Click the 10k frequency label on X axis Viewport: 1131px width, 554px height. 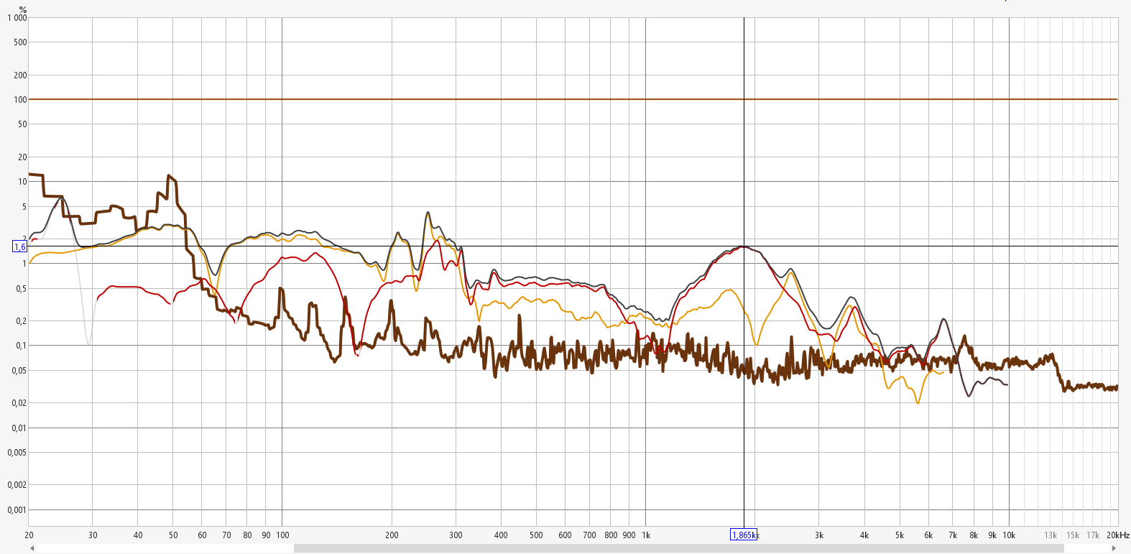pos(1009,535)
